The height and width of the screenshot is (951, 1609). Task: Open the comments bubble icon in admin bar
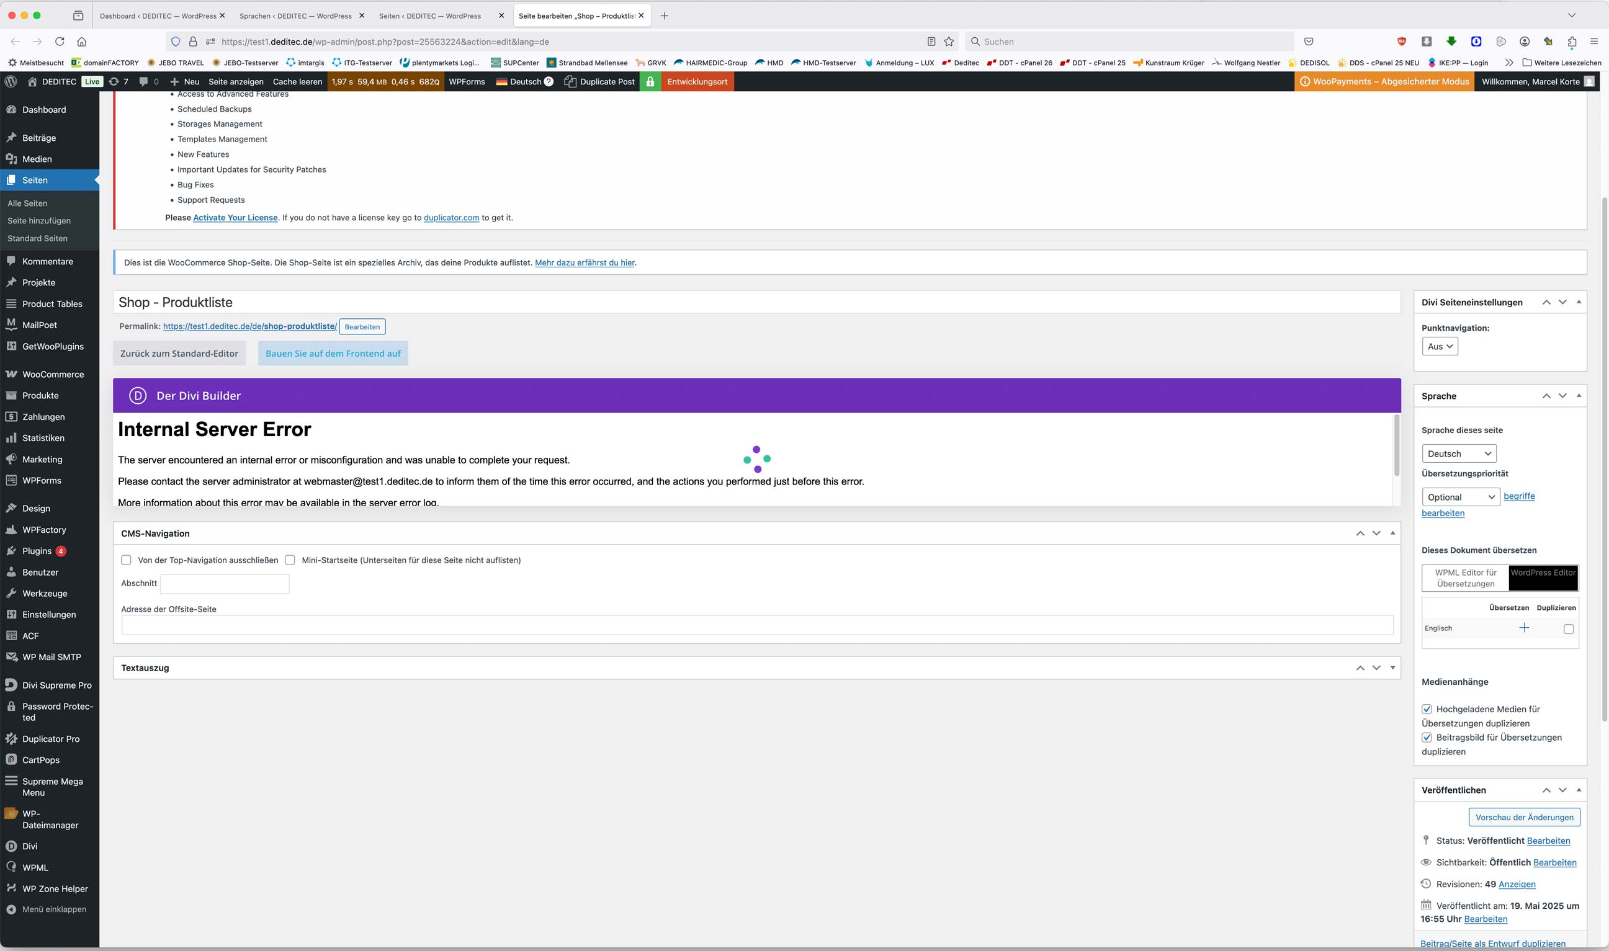pos(143,81)
